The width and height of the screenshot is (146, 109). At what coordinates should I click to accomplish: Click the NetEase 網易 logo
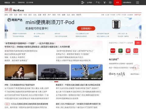[x=14, y=10]
